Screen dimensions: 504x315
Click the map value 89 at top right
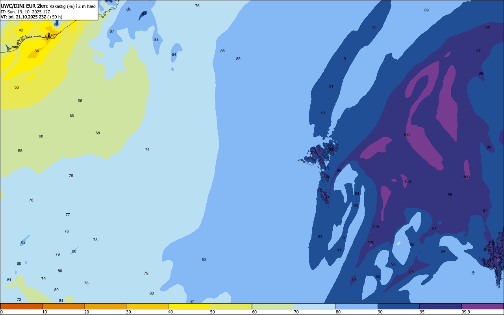pos(426,10)
